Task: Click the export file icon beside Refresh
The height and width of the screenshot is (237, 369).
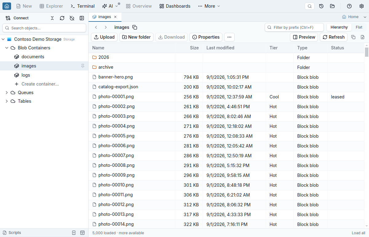Action: click(363, 37)
